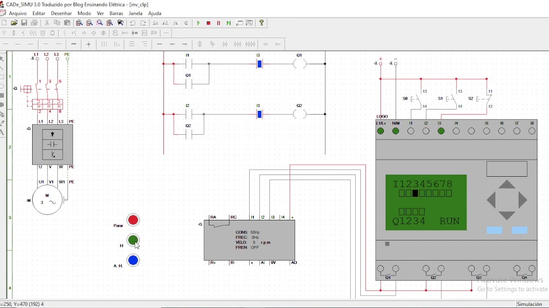Screen dimensions: 549x308
Task: Paste from clipboard icon
Action: pyautogui.click(x=67, y=23)
